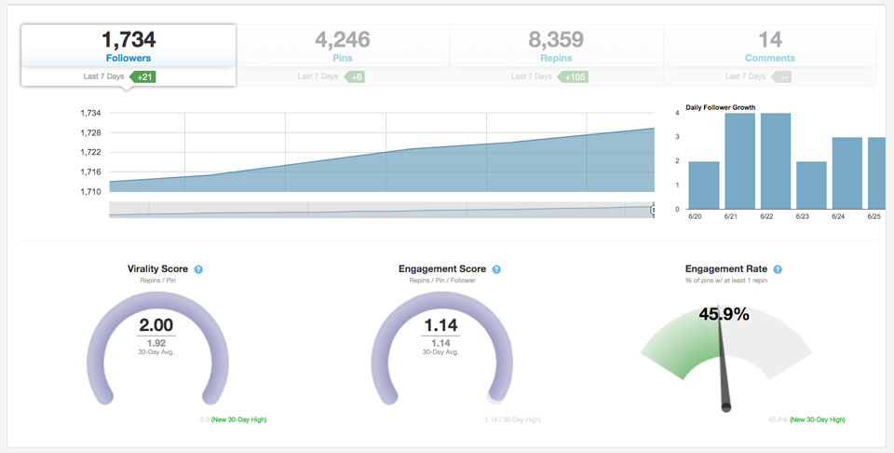
Task: Click the Engagement Score help icon
Action: click(496, 269)
